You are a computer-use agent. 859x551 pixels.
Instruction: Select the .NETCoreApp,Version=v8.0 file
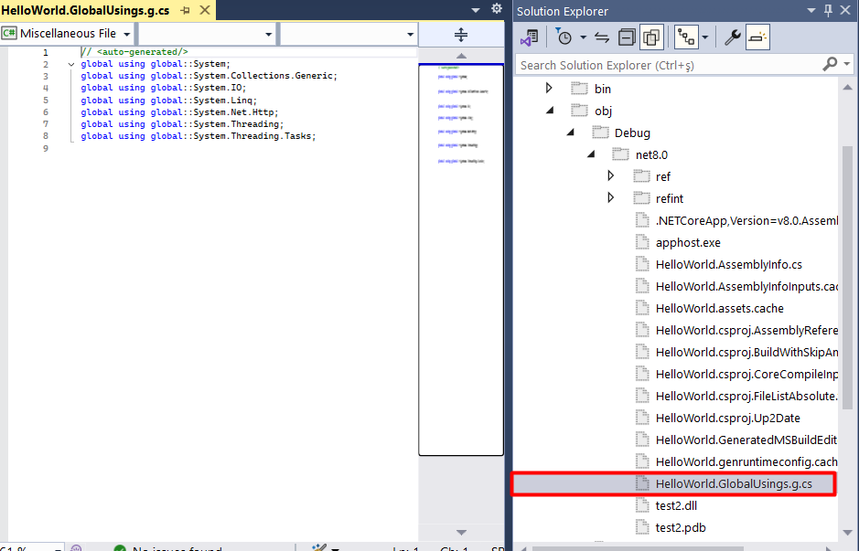tap(746, 220)
